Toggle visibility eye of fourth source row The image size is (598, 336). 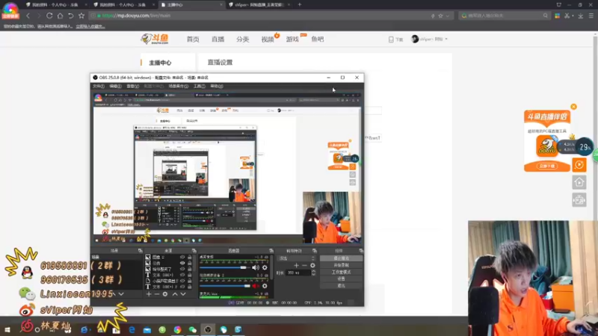coord(182,275)
